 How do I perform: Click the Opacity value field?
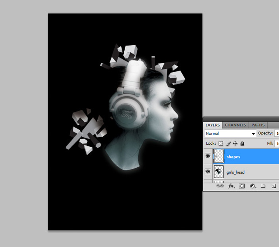click(x=276, y=133)
